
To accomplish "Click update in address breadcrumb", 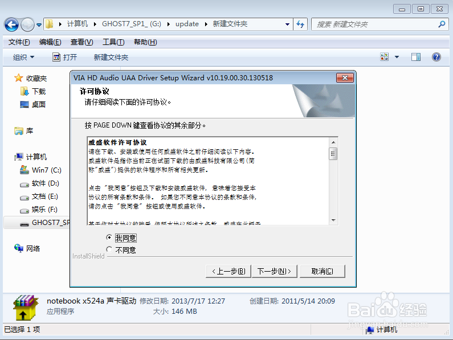I will (187, 24).
